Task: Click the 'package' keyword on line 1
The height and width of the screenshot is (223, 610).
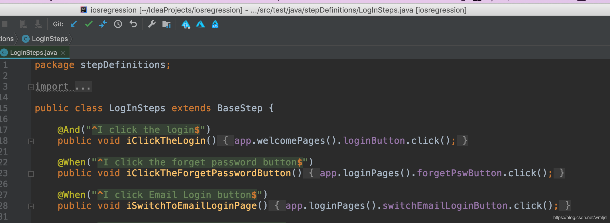Action: pyautogui.click(x=54, y=65)
